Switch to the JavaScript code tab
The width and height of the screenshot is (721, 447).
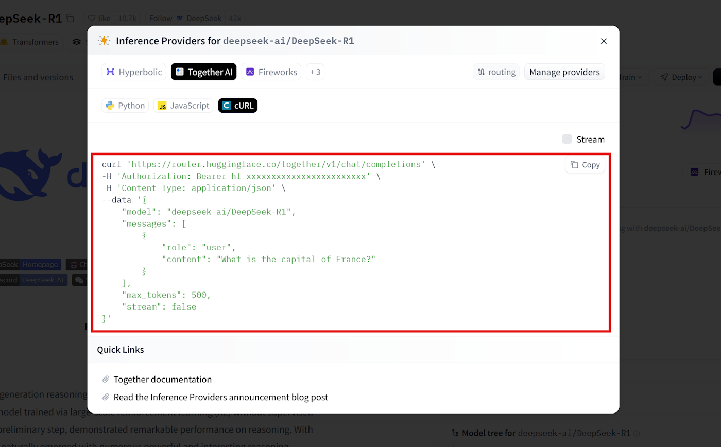point(183,106)
